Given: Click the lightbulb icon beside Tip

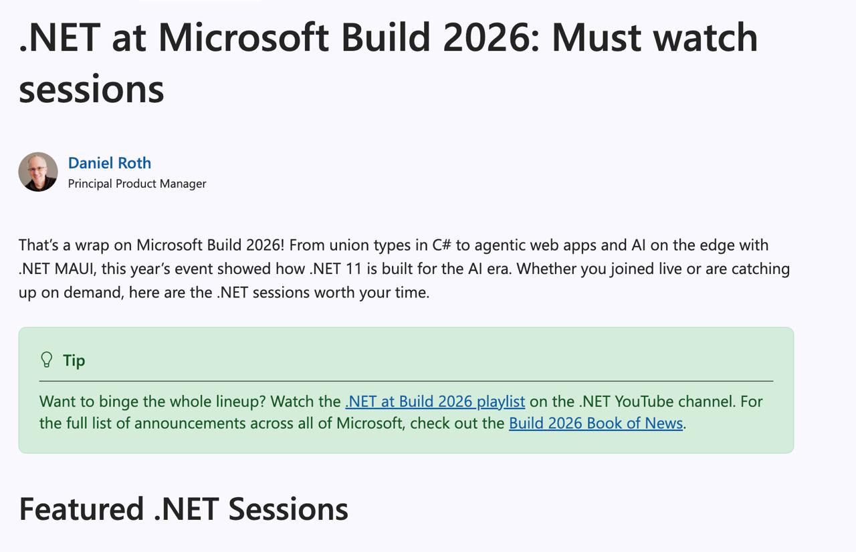Looking at the screenshot, I should tap(47, 360).
